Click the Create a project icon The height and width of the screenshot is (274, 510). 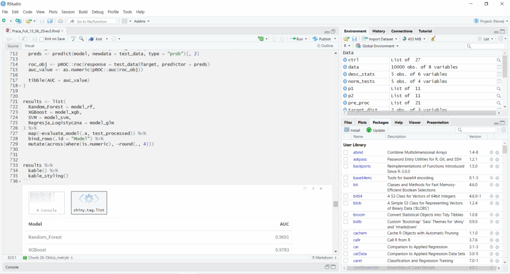(x=18, y=21)
